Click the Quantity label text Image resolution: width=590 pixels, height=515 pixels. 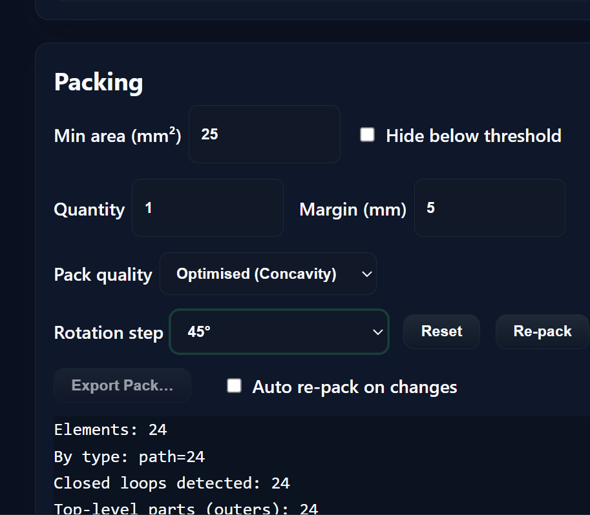coord(89,210)
